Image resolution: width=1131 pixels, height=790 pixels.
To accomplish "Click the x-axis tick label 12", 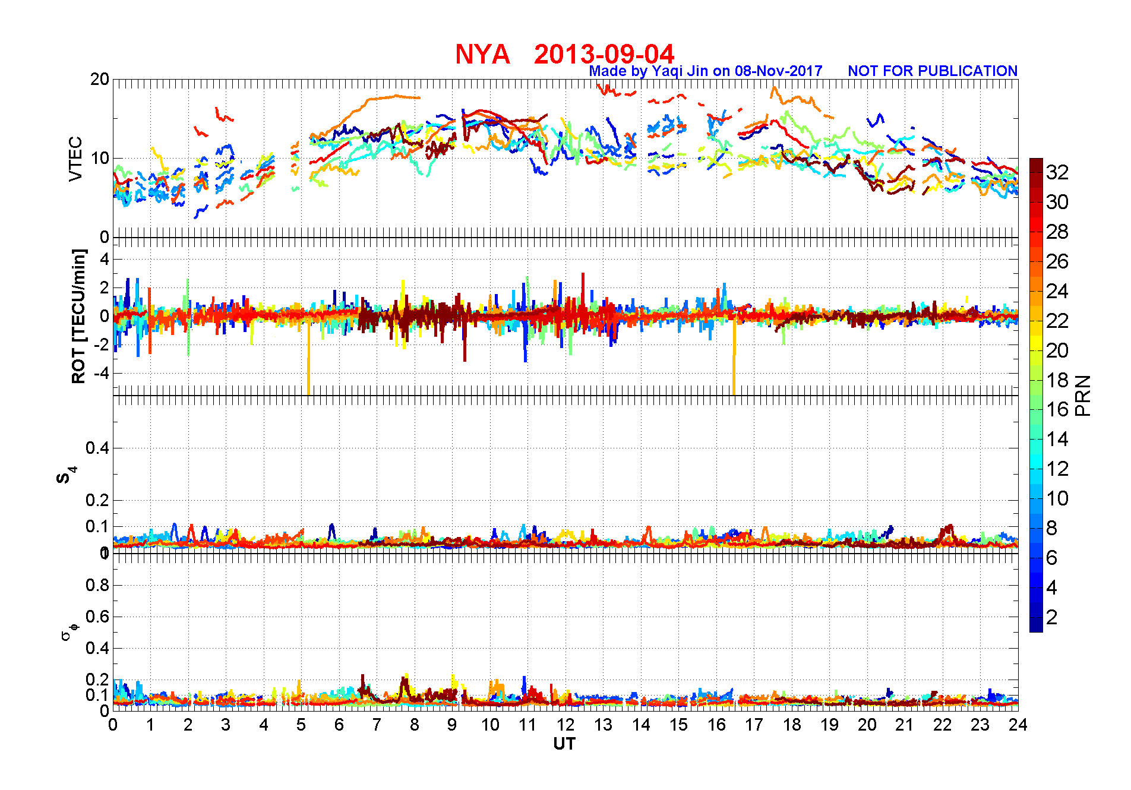I will [x=565, y=725].
